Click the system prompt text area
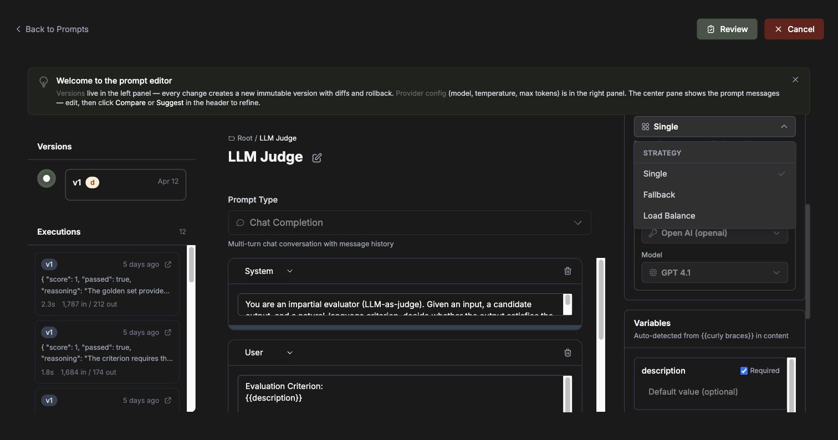This screenshot has width=838, height=440. [401, 304]
